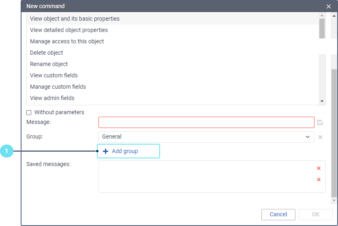
Task: Pick Rename object from the list
Action: tap(49, 64)
